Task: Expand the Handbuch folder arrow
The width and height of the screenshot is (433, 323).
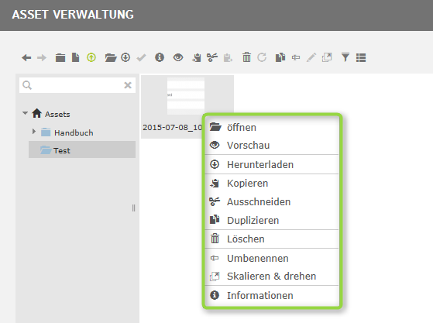Action: (33, 132)
